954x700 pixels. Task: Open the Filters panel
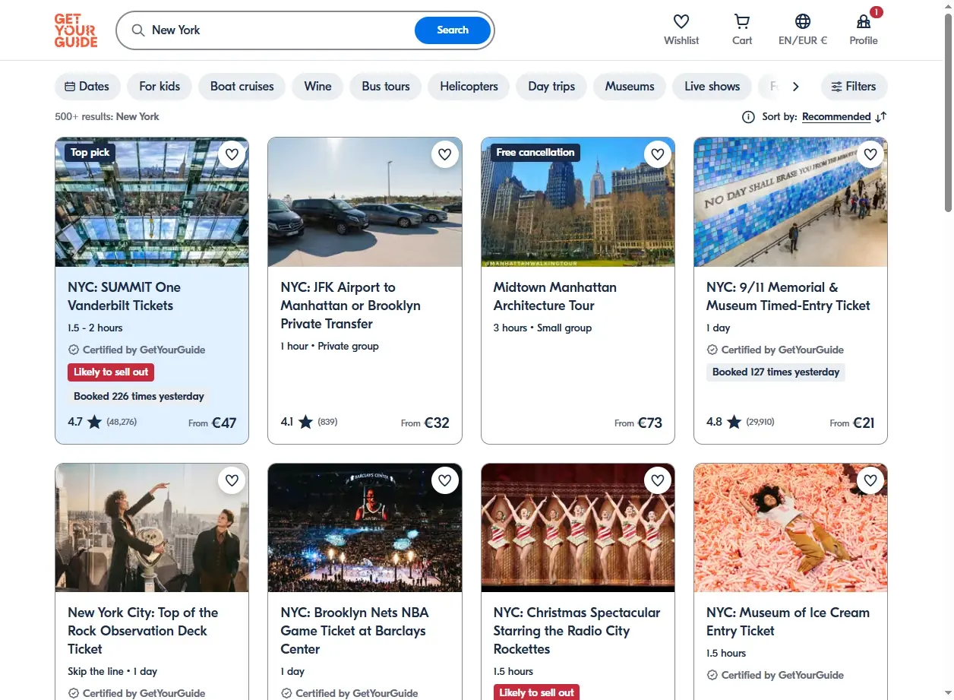click(x=854, y=87)
